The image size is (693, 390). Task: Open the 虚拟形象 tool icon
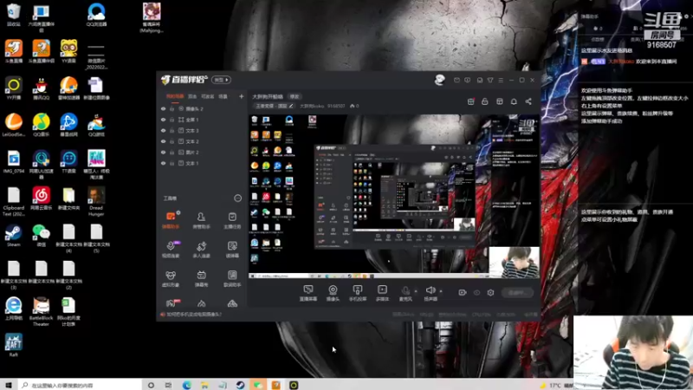[x=171, y=278]
